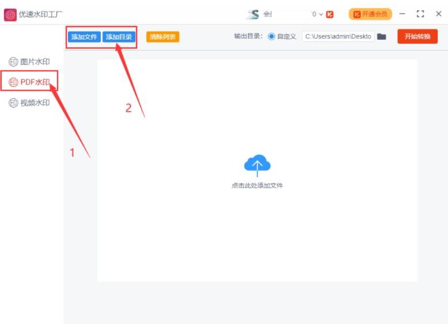Open the 开通会员 membership button
The width and height of the screenshot is (448, 324).
pos(370,14)
